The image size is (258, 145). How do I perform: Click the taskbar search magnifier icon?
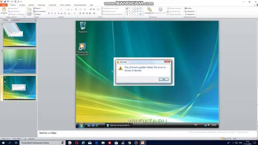10,143
